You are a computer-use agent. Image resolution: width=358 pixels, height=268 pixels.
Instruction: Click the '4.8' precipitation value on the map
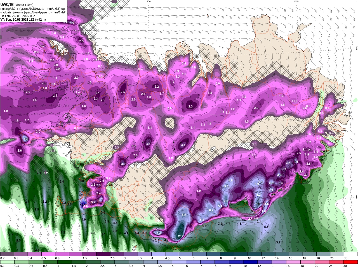coord(231,181)
